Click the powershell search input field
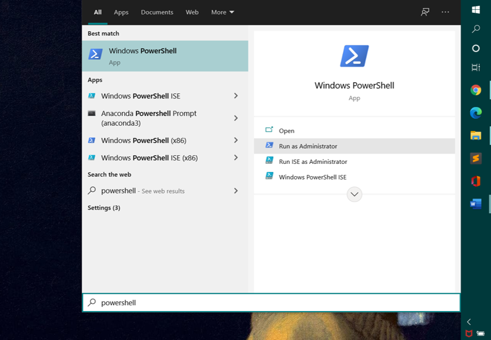Viewport: 491px width, 340px height. pyautogui.click(x=271, y=302)
